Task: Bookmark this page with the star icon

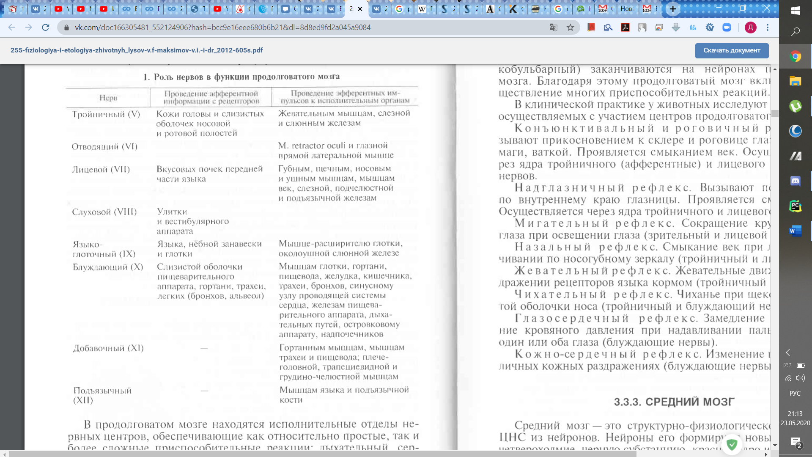Action: point(571,28)
